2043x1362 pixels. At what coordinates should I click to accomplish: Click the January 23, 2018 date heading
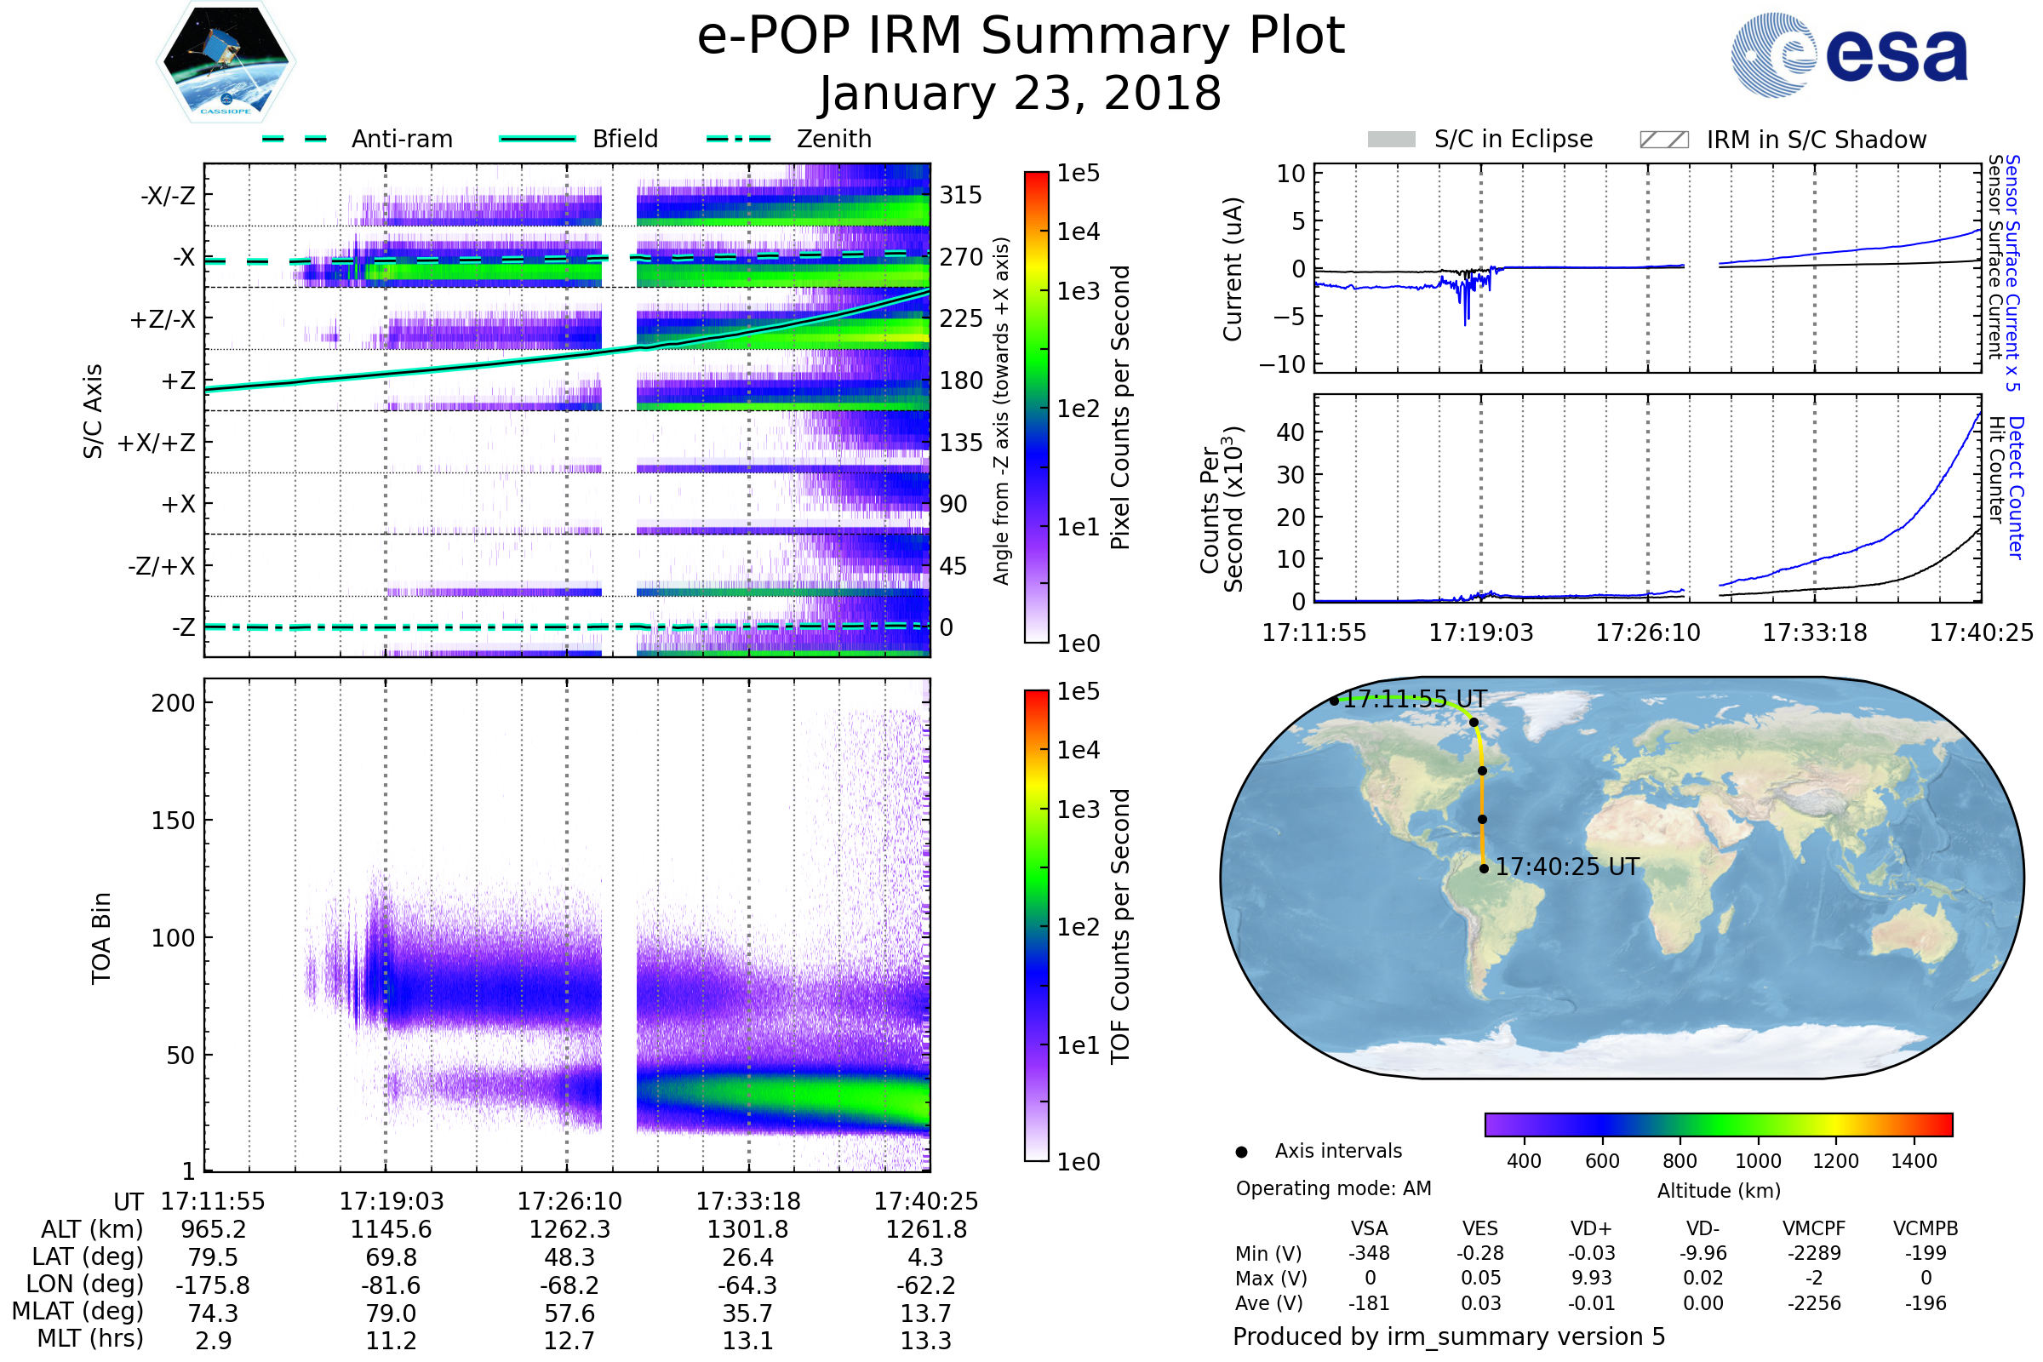[x=1021, y=93]
